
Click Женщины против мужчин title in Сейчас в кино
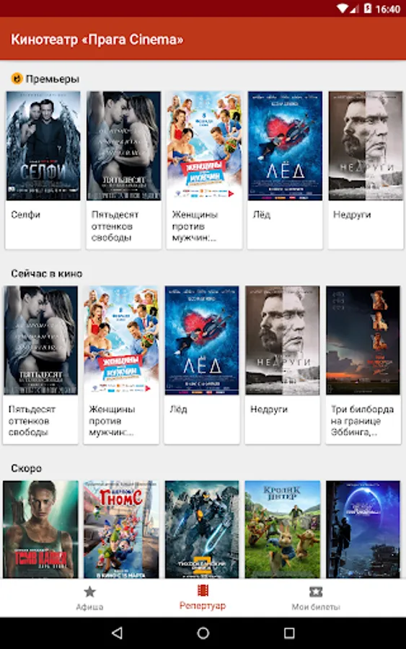112,420
